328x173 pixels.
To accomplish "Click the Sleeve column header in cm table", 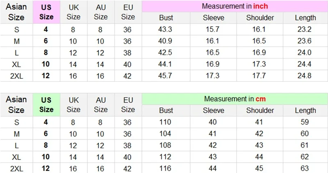I will (x=213, y=110).
